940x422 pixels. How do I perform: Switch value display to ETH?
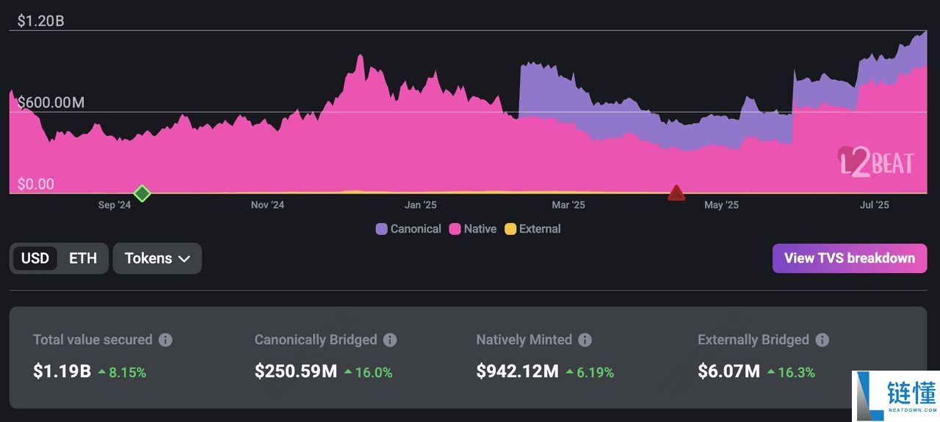[x=83, y=258]
